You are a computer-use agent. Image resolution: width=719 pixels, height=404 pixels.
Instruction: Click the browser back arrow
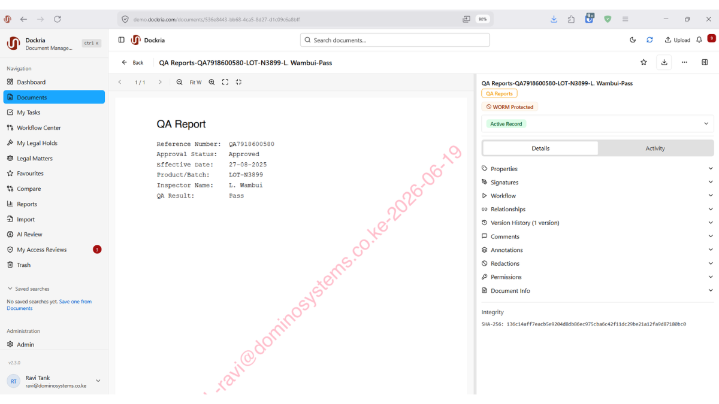tap(24, 19)
